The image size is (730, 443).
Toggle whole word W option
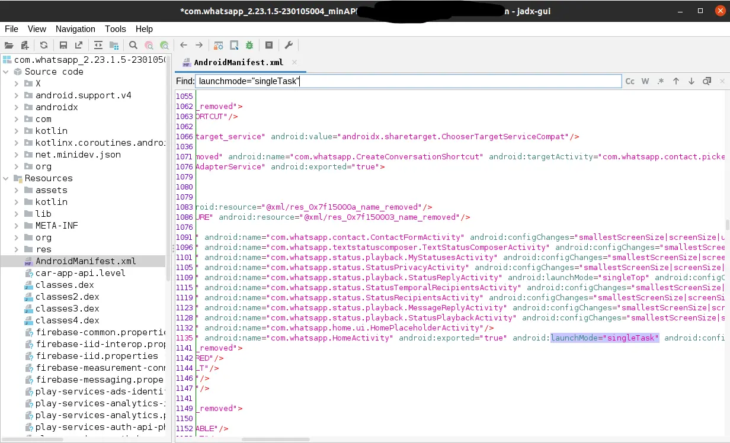pos(645,81)
